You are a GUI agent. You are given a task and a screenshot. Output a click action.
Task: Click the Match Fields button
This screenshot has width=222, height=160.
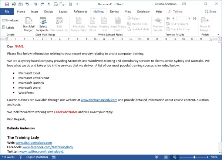click(x=137, y=24)
